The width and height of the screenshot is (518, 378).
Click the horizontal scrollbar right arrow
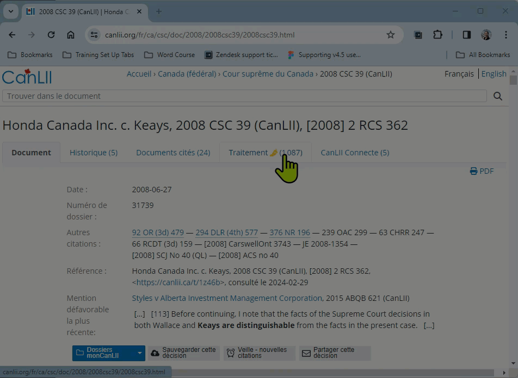504,373
